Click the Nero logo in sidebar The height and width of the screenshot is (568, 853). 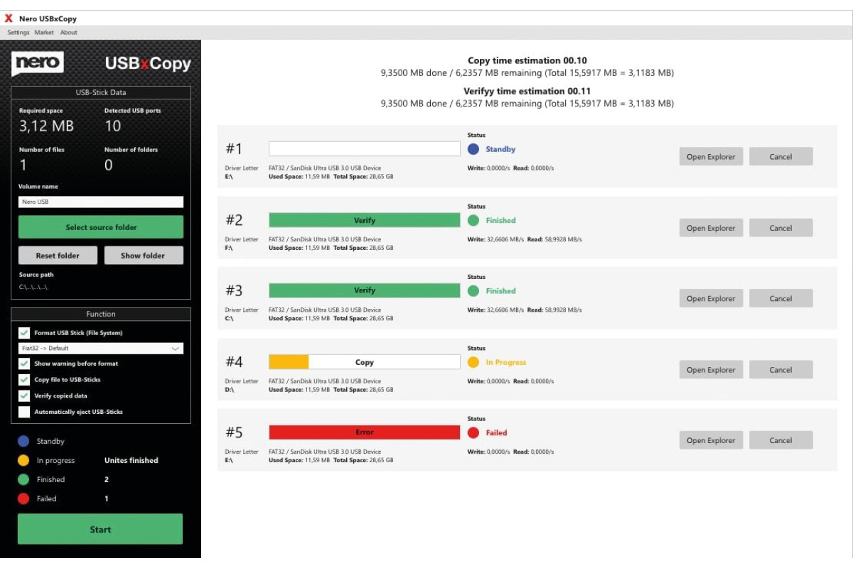click(x=38, y=62)
